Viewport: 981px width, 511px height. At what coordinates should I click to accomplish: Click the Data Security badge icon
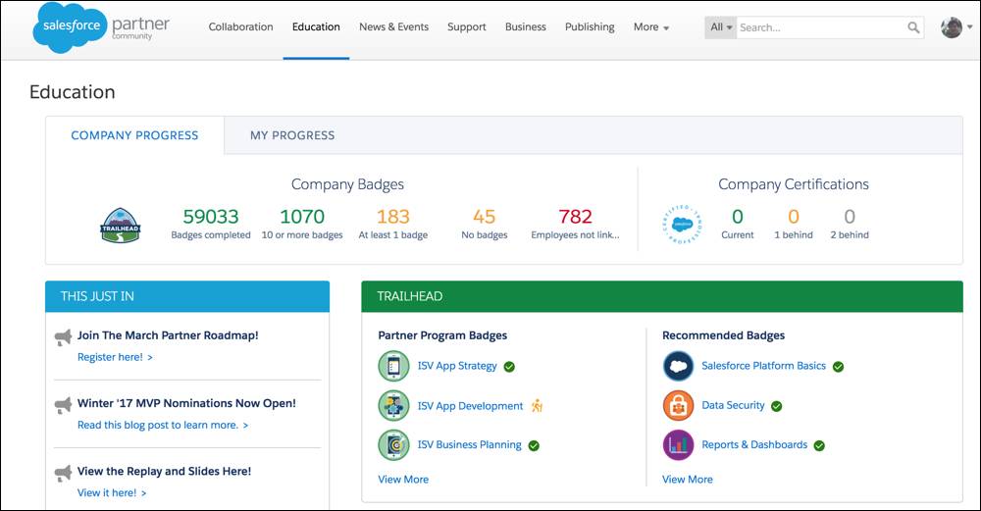pos(678,406)
